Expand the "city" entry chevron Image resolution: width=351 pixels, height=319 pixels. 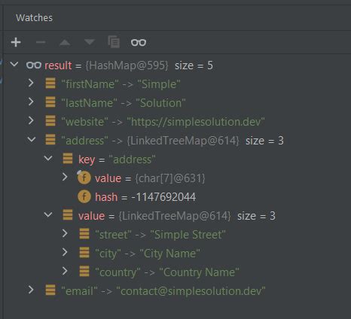tap(65, 252)
